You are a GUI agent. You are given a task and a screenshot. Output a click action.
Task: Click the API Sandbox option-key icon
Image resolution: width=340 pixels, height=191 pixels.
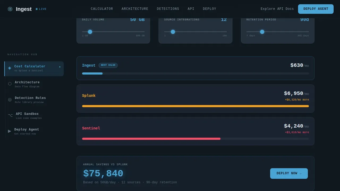click(x=10, y=115)
